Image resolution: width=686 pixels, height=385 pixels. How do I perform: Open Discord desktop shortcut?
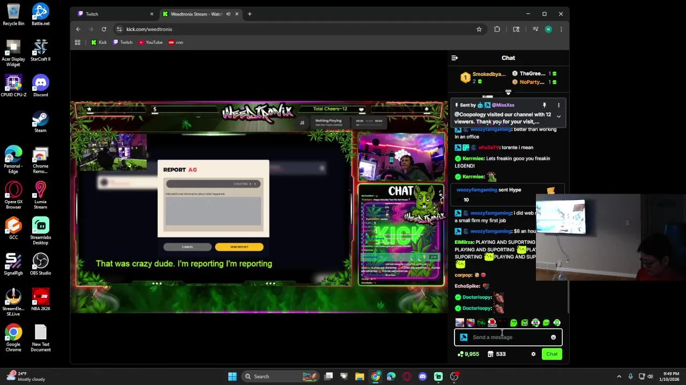click(40, 86)
